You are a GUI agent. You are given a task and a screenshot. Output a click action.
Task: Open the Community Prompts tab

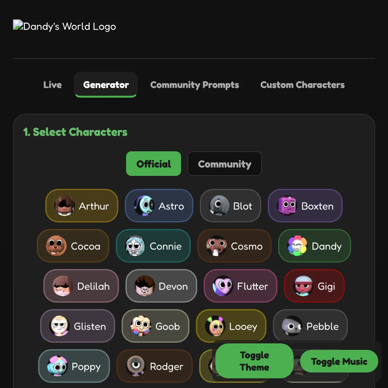[x=195, y=85]
